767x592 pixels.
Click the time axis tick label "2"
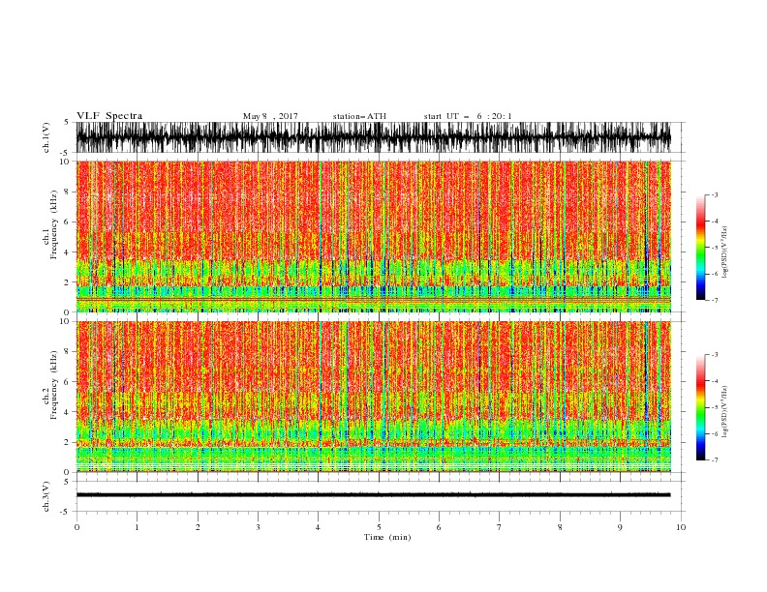(198, 527)
